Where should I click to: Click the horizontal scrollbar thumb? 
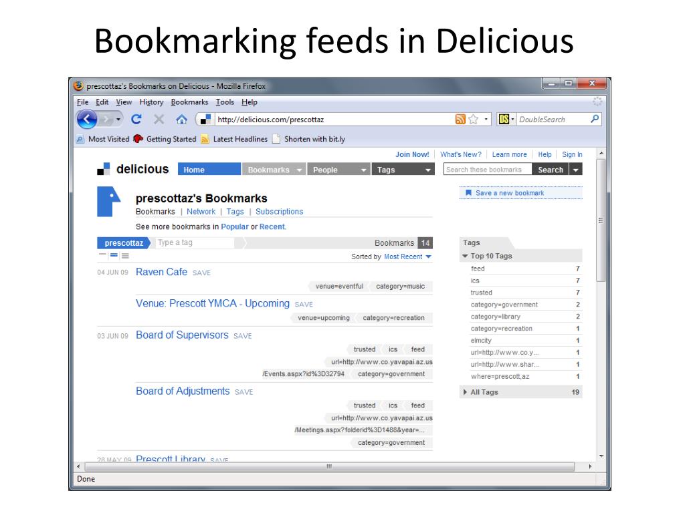329,467
